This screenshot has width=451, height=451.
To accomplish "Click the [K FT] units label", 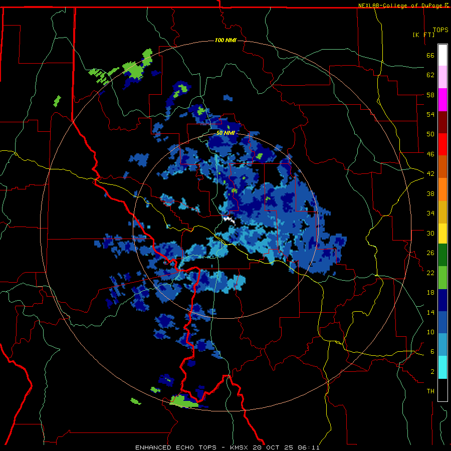I will click(x=423, y=35).
